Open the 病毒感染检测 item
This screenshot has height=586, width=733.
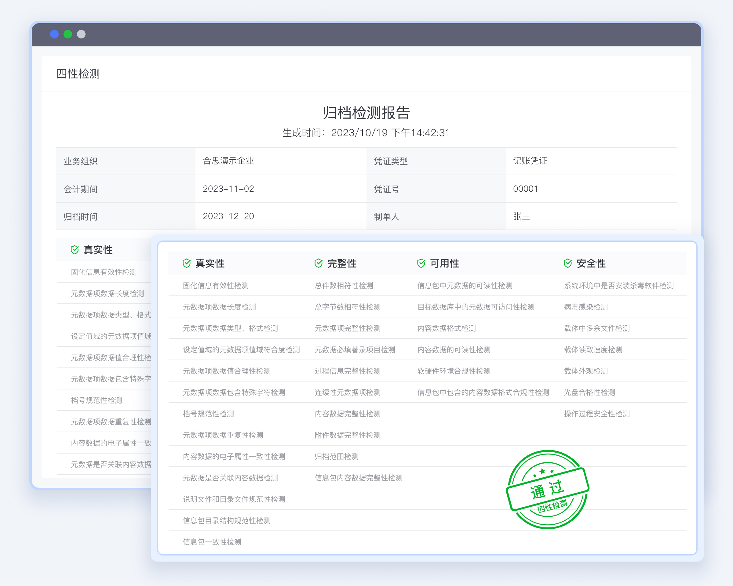[x=585, y=307]
